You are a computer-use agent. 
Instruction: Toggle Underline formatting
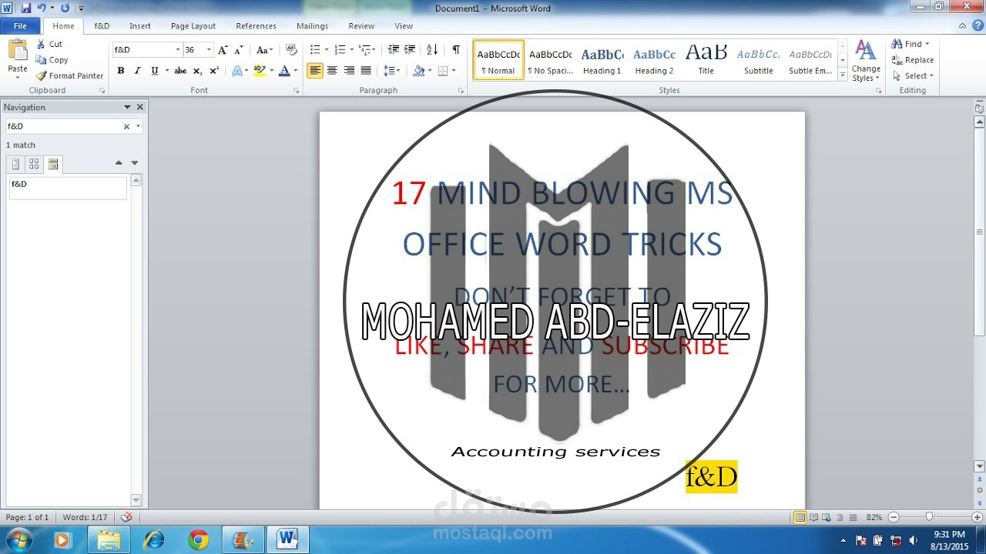[154, 71]
